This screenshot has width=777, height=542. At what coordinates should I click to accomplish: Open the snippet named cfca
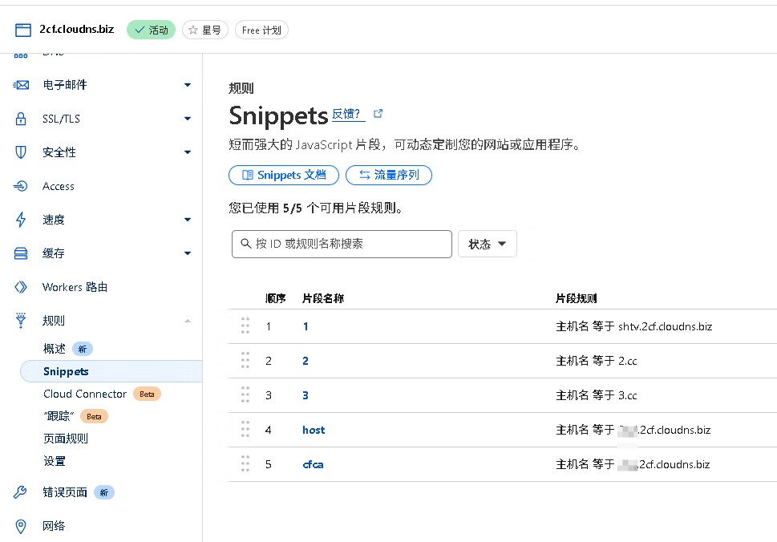pos(313,464)
